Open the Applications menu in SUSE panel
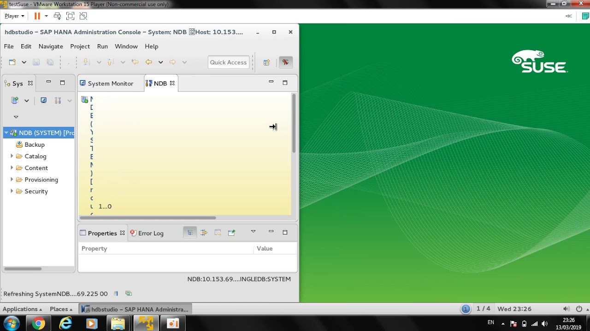 [x=22, y=309]
